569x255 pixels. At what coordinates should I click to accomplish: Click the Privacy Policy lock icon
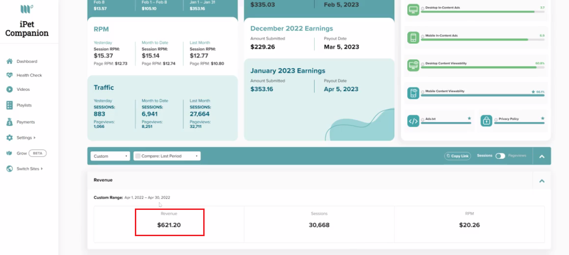(486, 121)
